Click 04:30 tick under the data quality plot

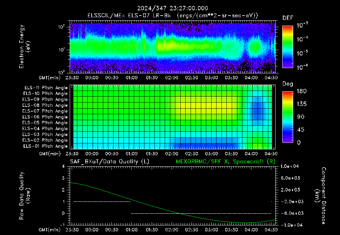(x=271, y=230)
